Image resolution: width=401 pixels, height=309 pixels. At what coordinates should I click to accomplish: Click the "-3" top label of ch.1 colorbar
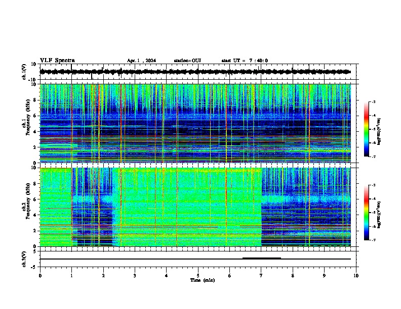(374, 102)
